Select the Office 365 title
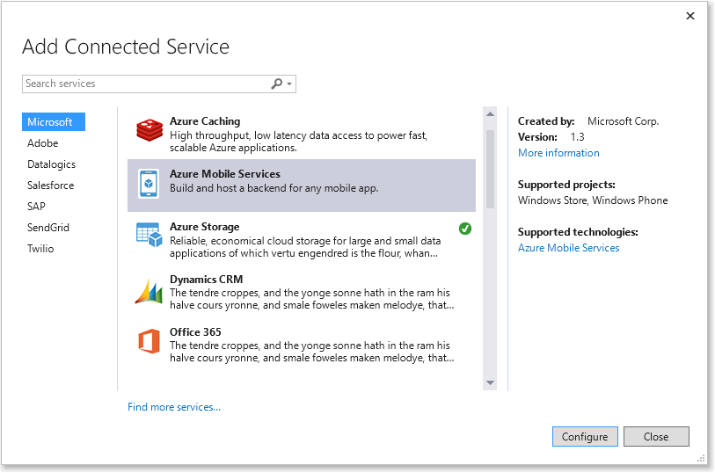715x473 pixels. point(195,331)
